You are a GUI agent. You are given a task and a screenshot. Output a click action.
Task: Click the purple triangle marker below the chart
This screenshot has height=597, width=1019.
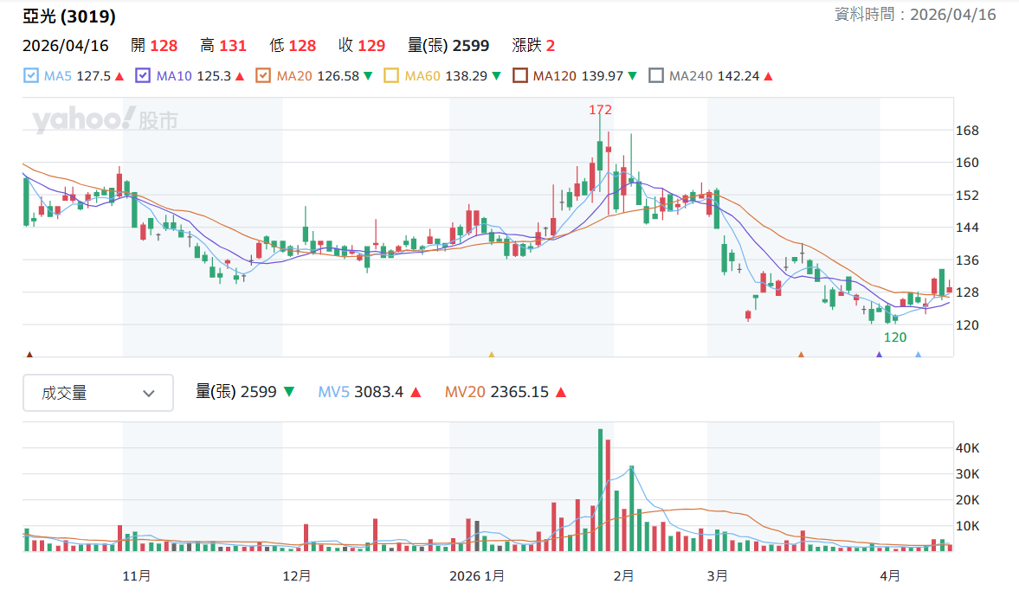pyautogui.click(x=878, y=353)
